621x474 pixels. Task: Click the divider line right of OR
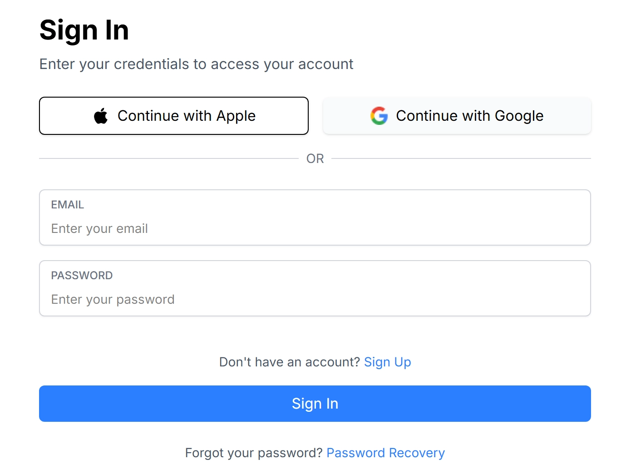461,158
